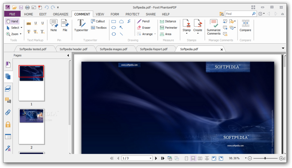Open the Bookmarks side panel

point(8,64)
